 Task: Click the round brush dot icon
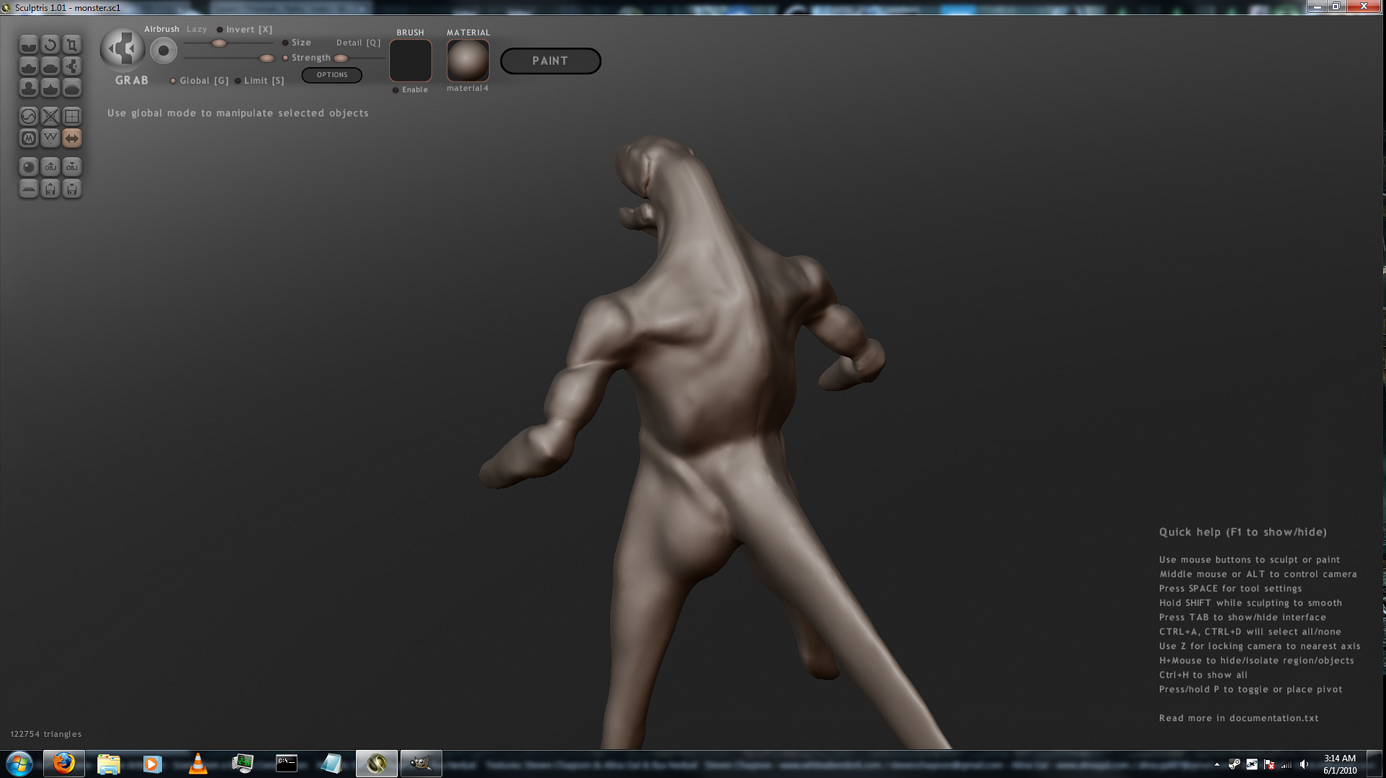(x=164, y=51)
